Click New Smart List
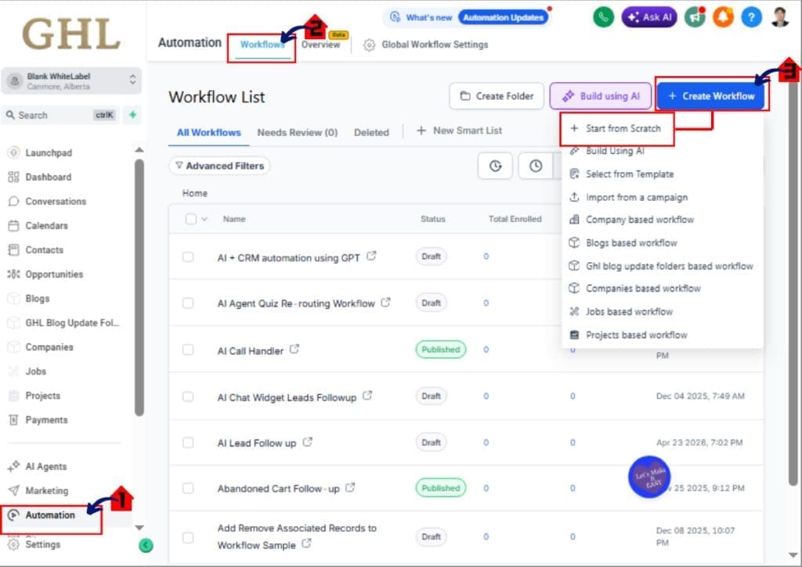The height and width of the screenshot is (567, 802). [x=459, y=131]
